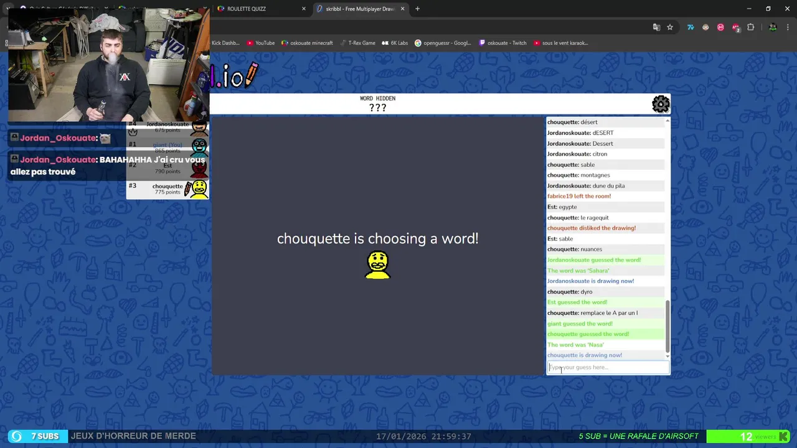Open a new browser tab

pos(417,9)
